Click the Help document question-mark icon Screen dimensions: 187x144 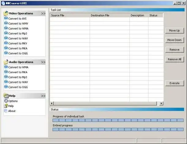point(6,106)
